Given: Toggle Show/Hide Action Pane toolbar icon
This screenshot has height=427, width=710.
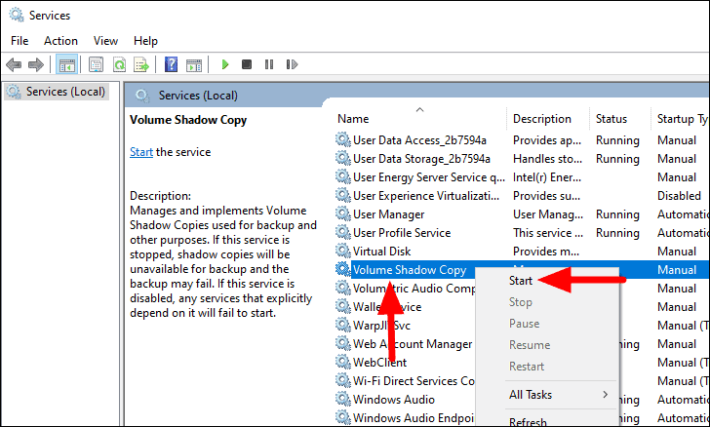Looking at the screenshot, I should pos(194,64).
